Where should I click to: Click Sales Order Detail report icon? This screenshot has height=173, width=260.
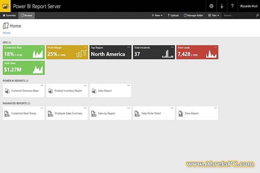coord(137,114)
